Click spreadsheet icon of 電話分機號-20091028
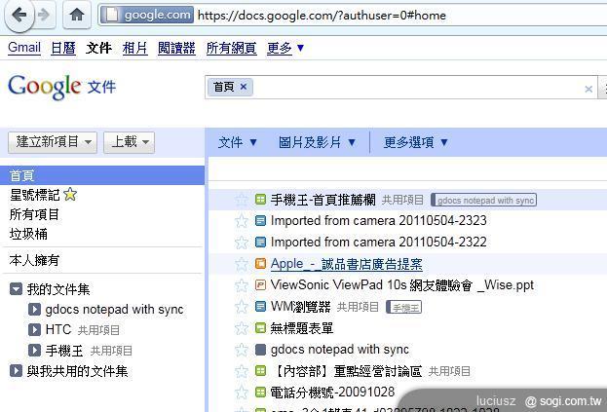This screenshot has width=607, height=412. 260,392
